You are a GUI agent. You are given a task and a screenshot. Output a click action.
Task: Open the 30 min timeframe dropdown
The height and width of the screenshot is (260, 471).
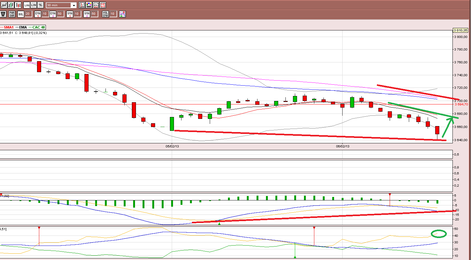coord(61,5)
